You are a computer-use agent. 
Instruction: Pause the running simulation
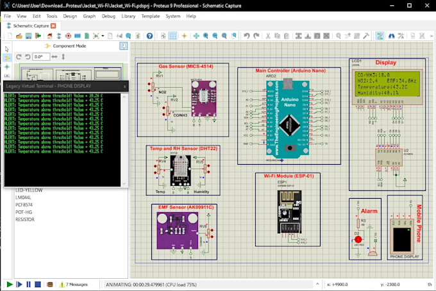[28, 285]
